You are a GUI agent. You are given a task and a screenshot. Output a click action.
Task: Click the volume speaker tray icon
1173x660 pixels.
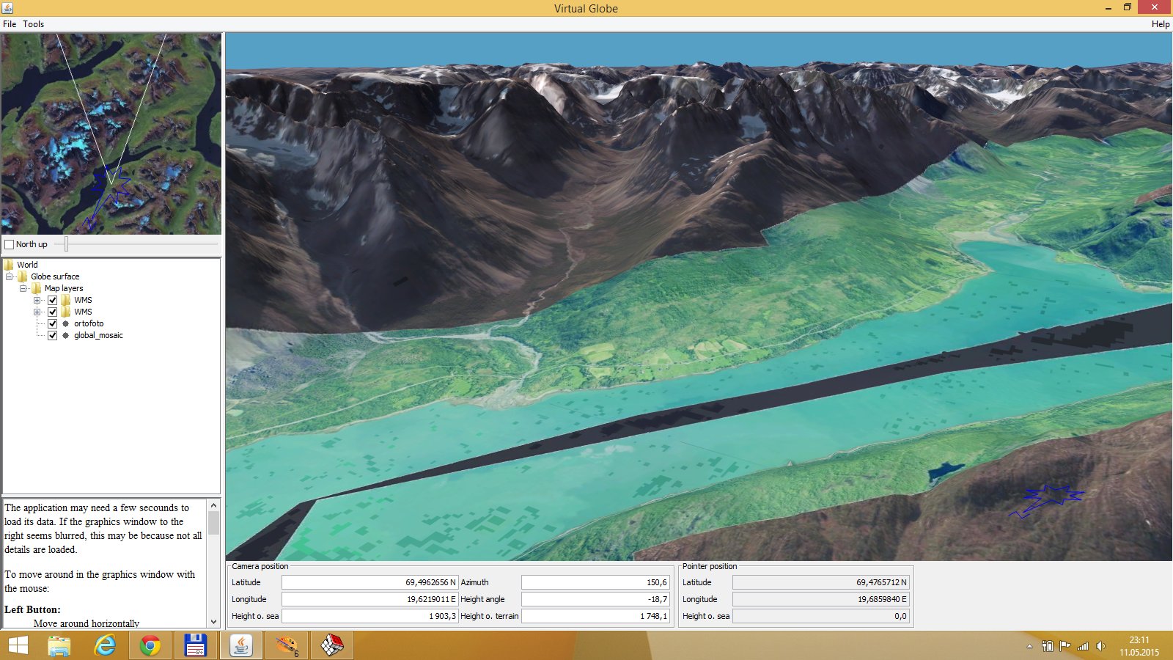tap(1100, 646)
